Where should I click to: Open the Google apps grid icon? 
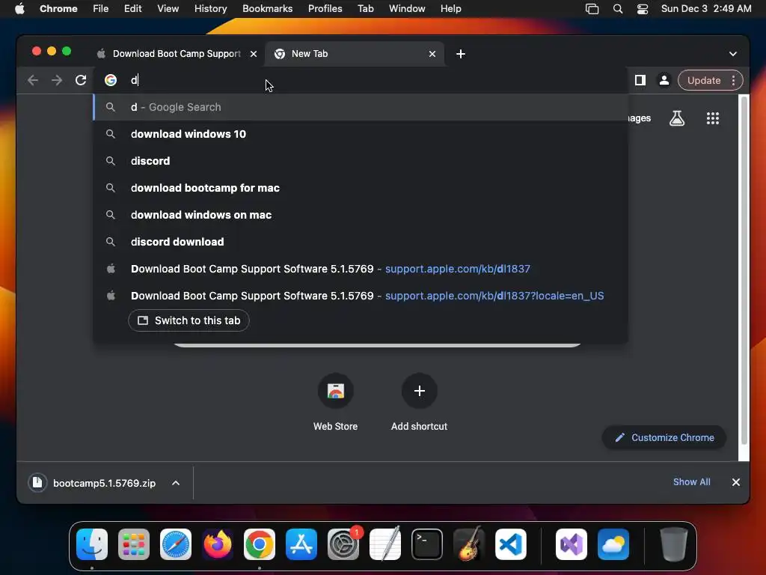[x=713, y=118]
